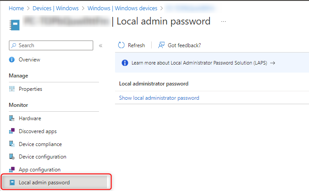The width and height of the screenshot is (309, 191).
Task: Go to Devices | Windows breadcrumb
Action: click(56, 8)
